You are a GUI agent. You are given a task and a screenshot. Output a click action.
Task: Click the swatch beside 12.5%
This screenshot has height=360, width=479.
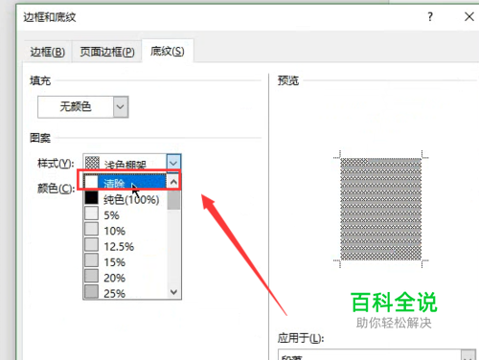coord(91,244)
